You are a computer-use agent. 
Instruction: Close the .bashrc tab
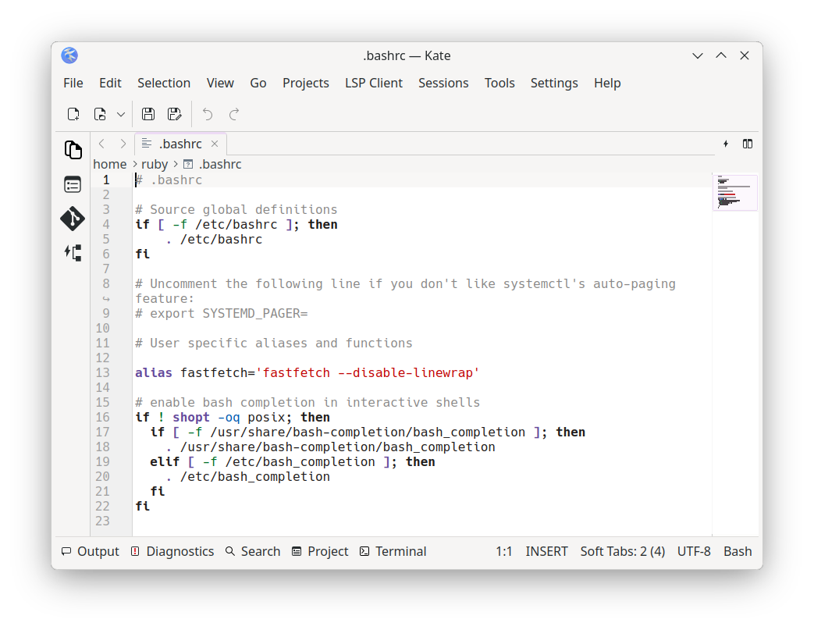click(215, 144)
